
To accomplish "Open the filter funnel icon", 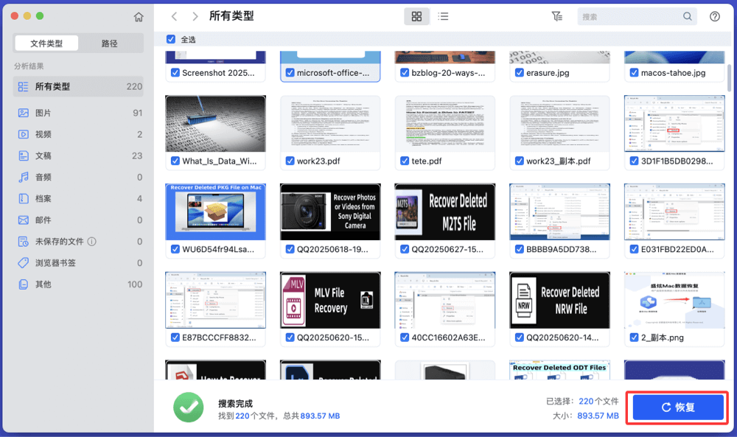I will 557,16.
